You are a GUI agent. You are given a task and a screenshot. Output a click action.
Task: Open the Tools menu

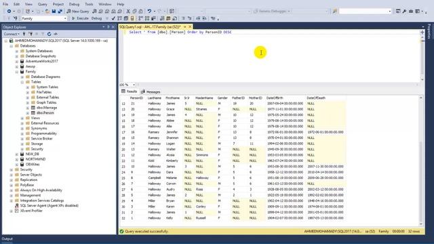coord(89,4)
